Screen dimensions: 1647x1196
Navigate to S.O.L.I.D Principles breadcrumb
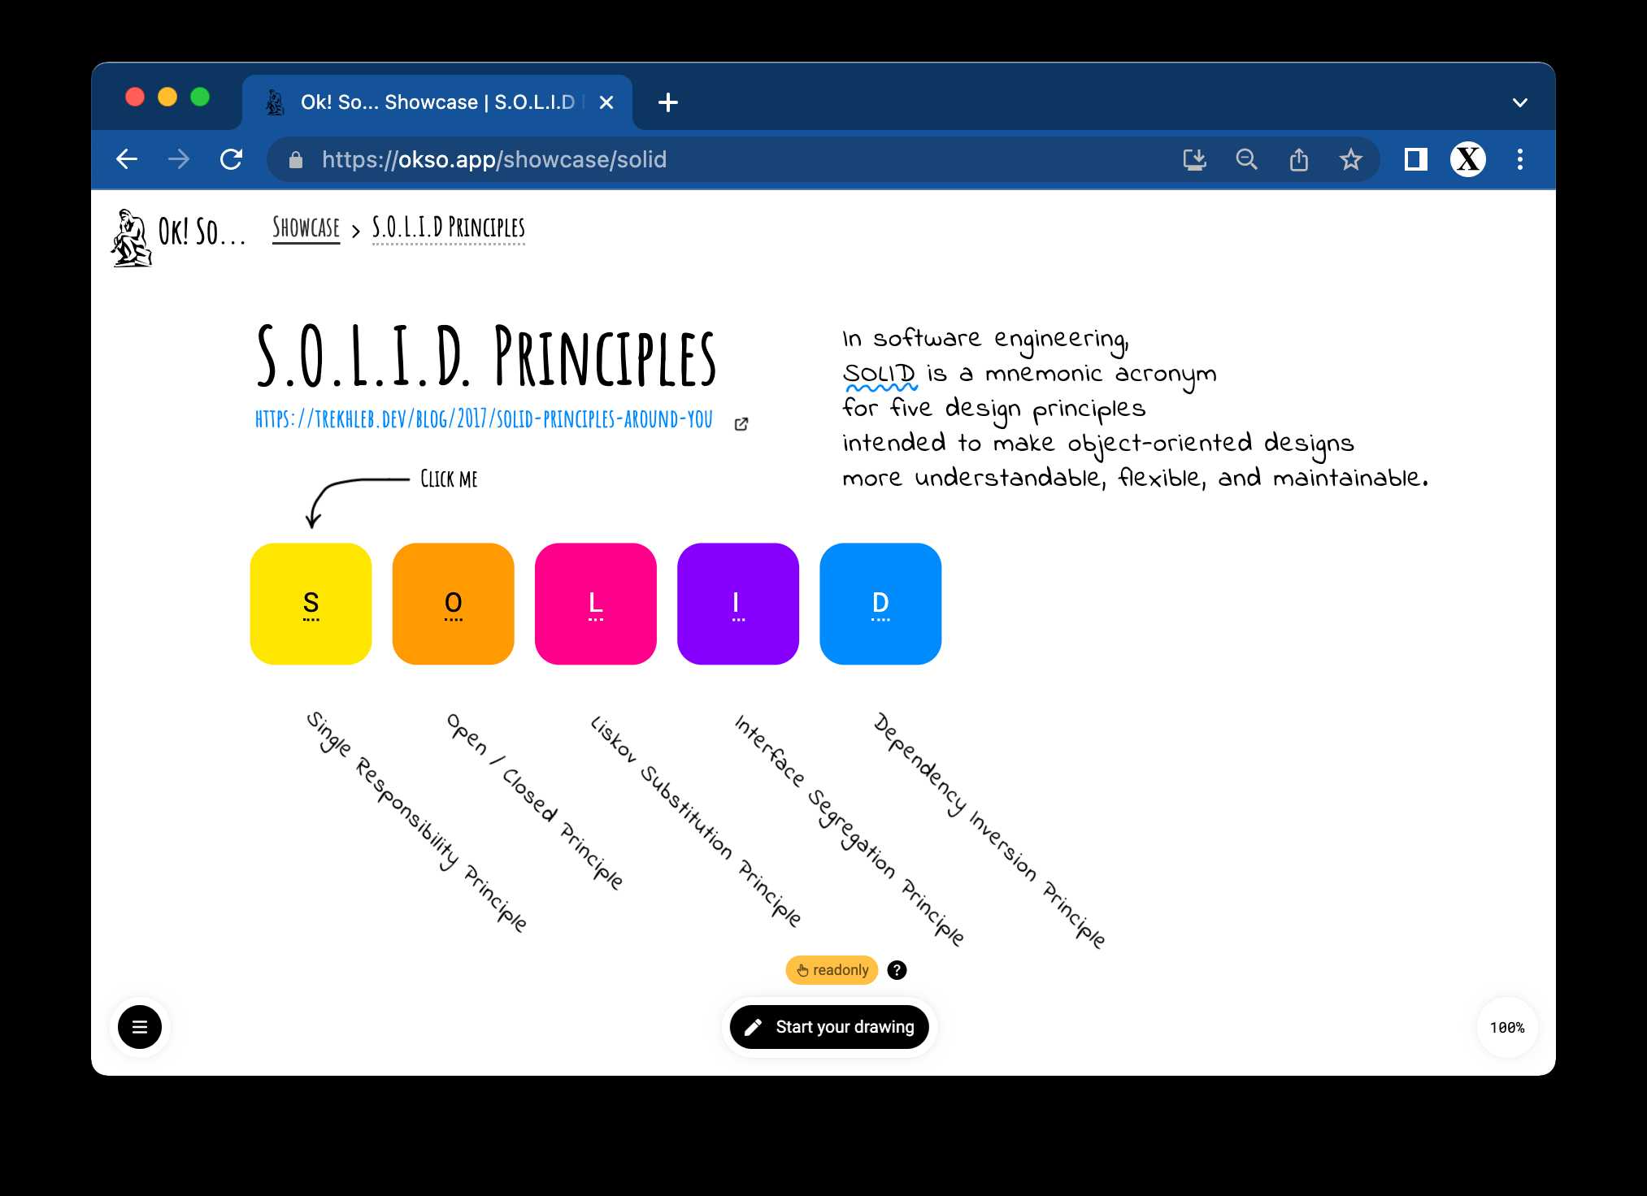[x=448, y=227]
